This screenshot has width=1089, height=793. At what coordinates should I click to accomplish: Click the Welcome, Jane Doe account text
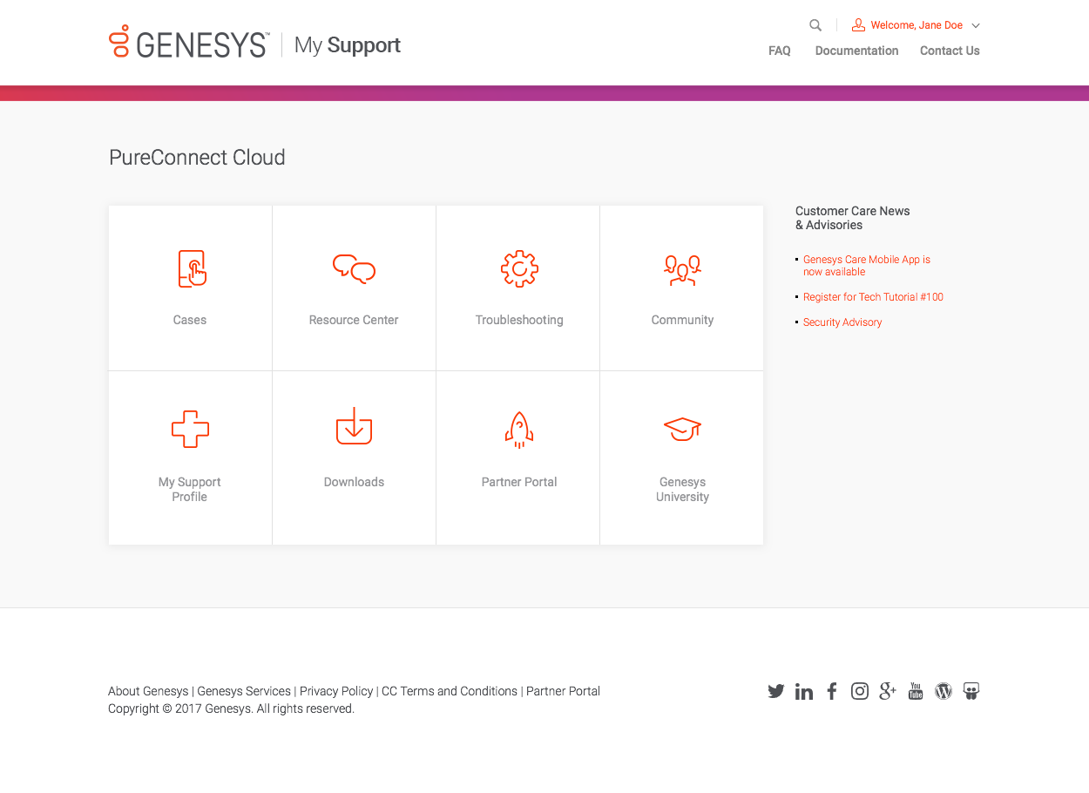917,25
